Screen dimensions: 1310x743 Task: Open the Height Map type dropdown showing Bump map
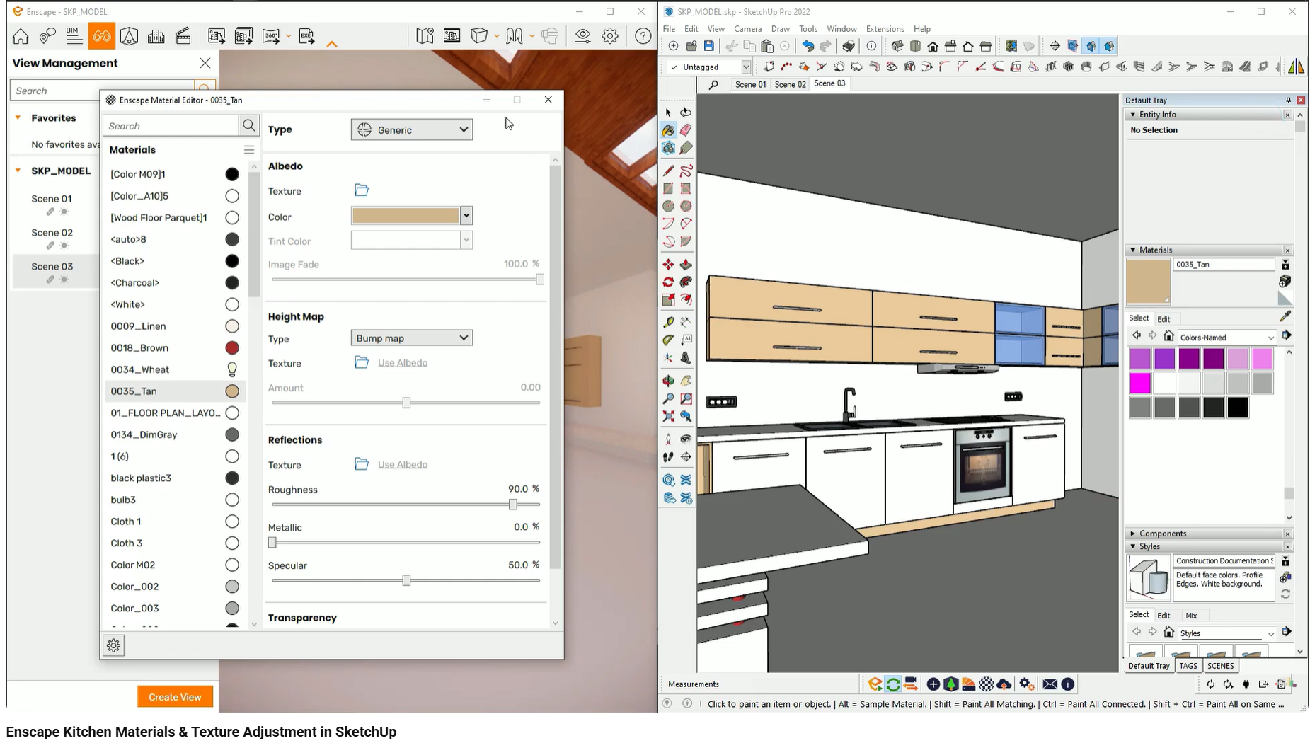[x=411, y=338]
